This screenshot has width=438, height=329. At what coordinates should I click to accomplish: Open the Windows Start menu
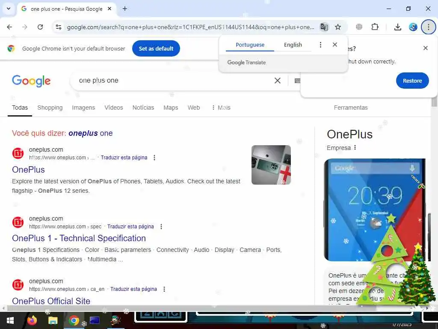click(10, 320)
